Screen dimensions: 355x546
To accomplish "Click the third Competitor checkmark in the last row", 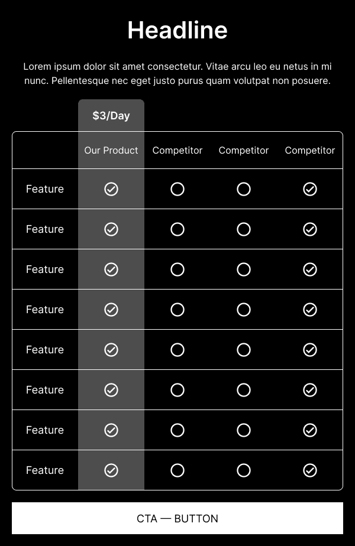I will click(x=309, y=470).
